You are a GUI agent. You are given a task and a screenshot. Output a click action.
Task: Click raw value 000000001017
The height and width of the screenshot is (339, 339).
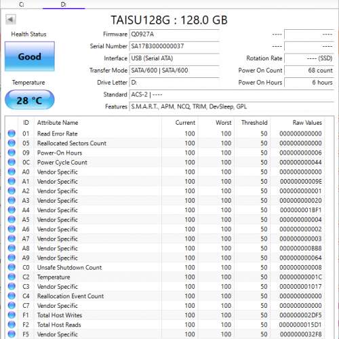tap(300, 286)
